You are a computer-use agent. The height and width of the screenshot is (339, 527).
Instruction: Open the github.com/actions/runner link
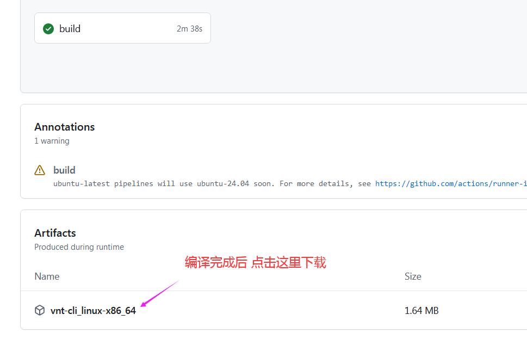(x=451, y=183)
